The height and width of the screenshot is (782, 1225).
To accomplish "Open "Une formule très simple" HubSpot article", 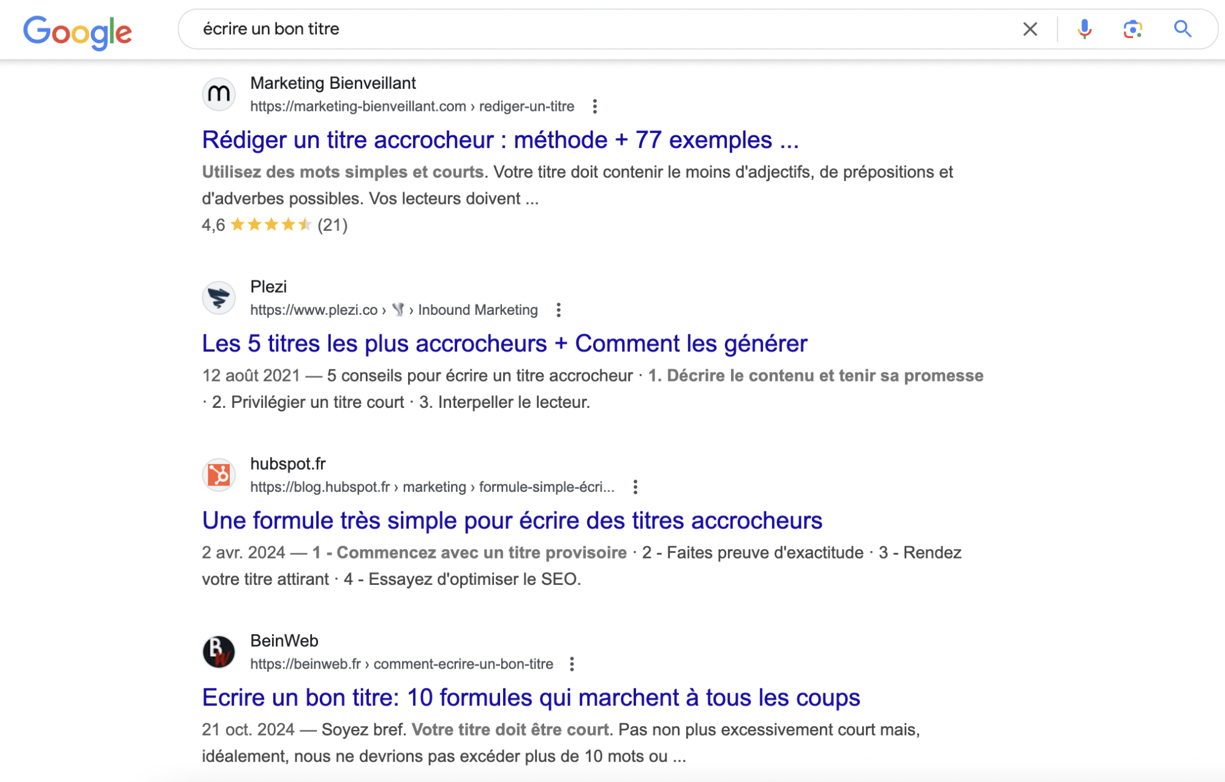I will point(512,521).
